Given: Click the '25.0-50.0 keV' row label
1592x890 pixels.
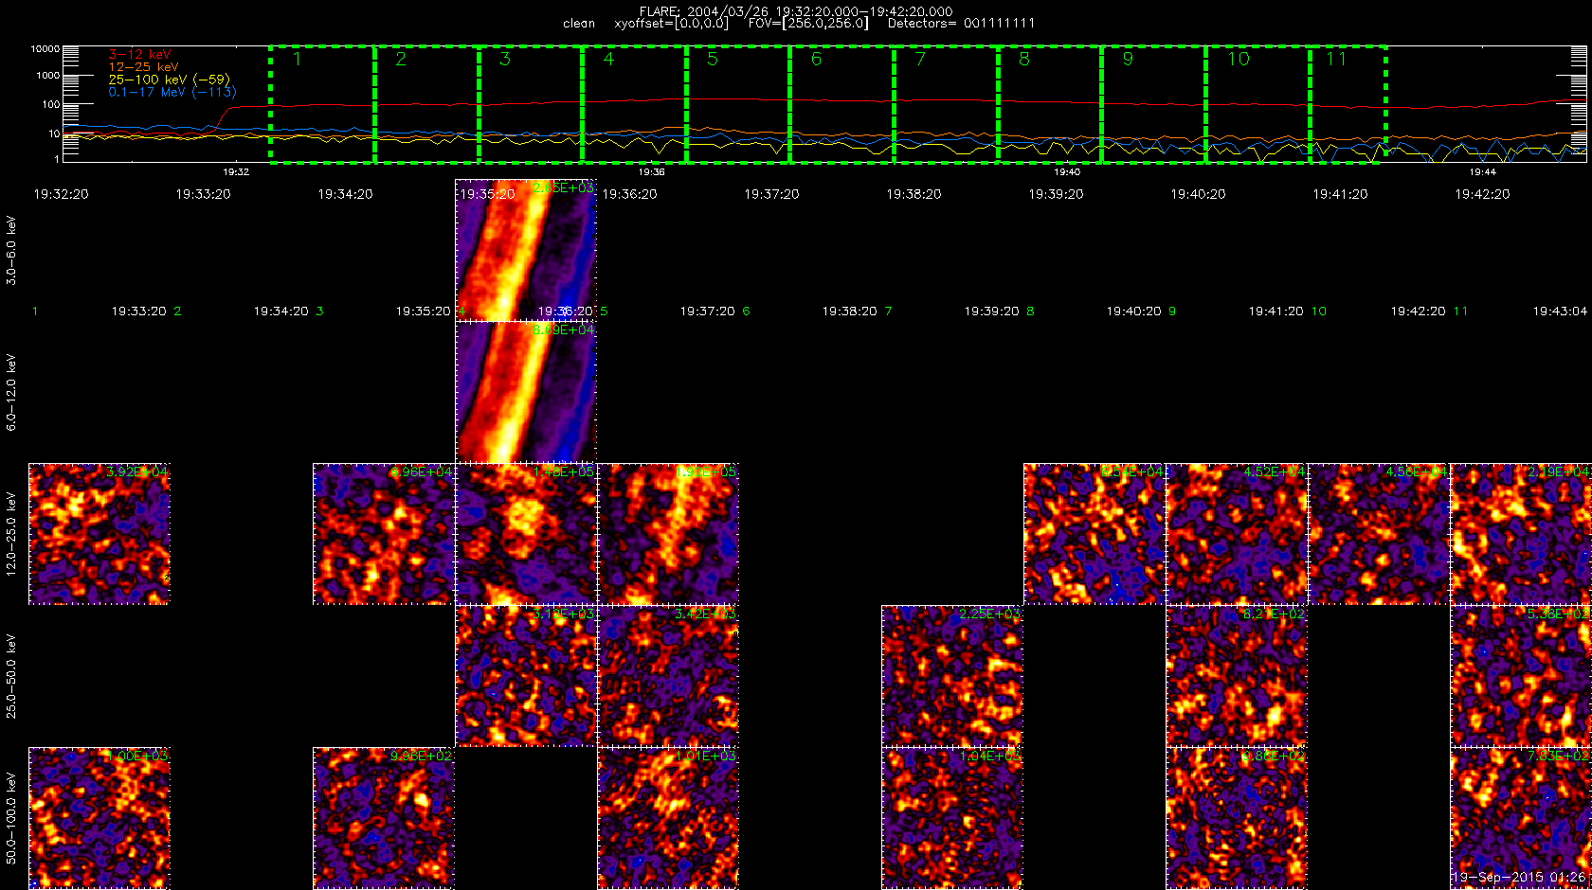Looking at the screenshot, I should coord(11,676).
